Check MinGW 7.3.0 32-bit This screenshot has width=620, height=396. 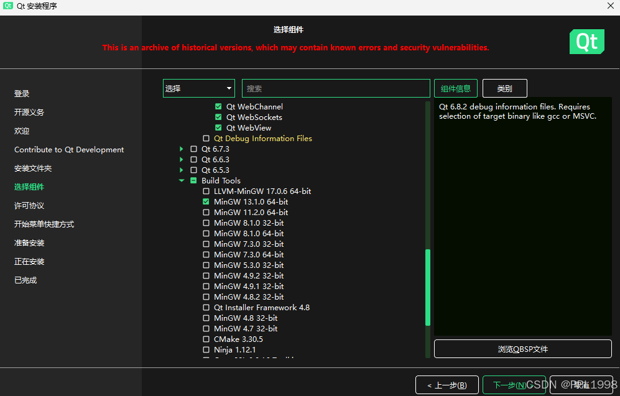pyautogui.click(x=206, y=244)
